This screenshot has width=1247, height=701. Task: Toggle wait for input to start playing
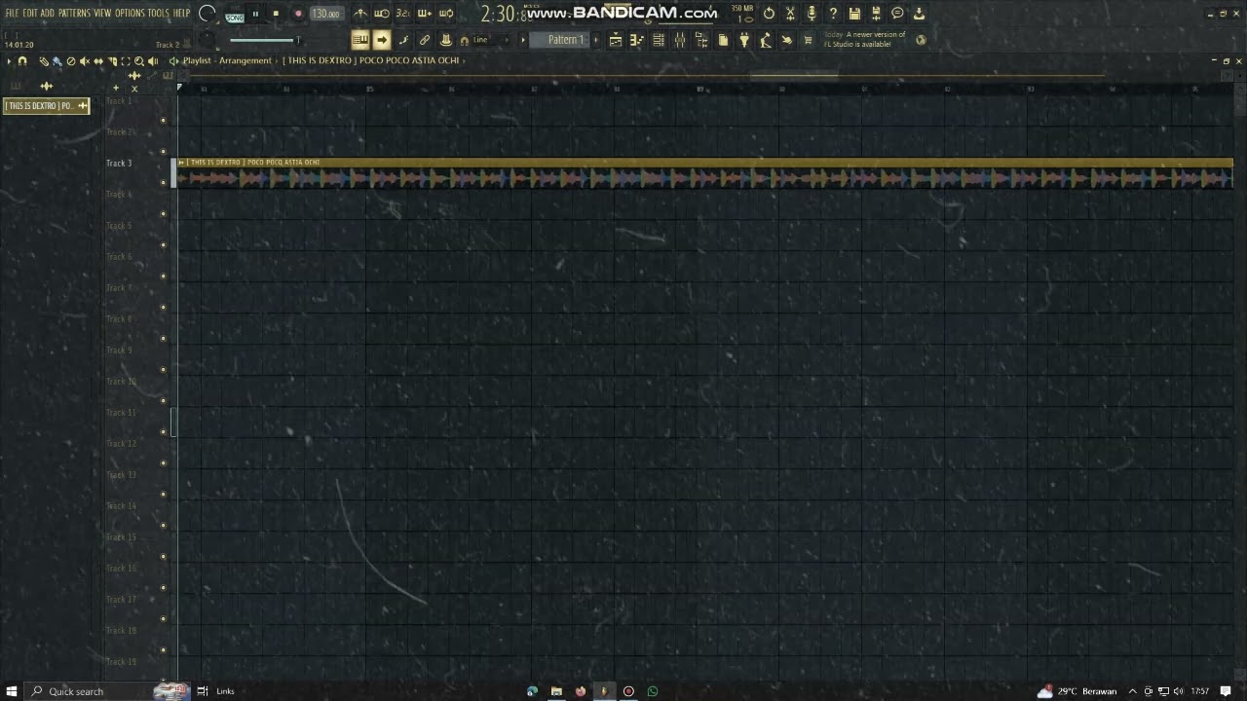point(382,14)
